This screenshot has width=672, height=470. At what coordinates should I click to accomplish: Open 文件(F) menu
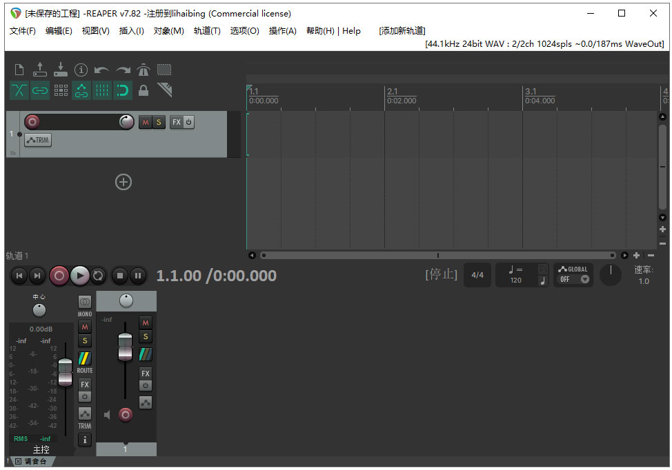(x=23, y=31)
